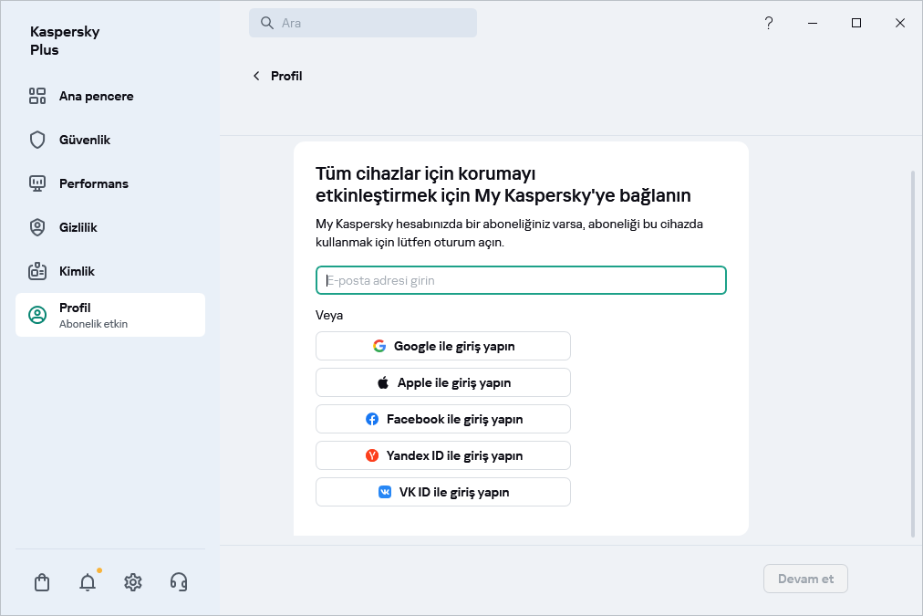Sign in with Yandex ID
This screenshot has height=616, width=923.
click(x=442, y=455)
